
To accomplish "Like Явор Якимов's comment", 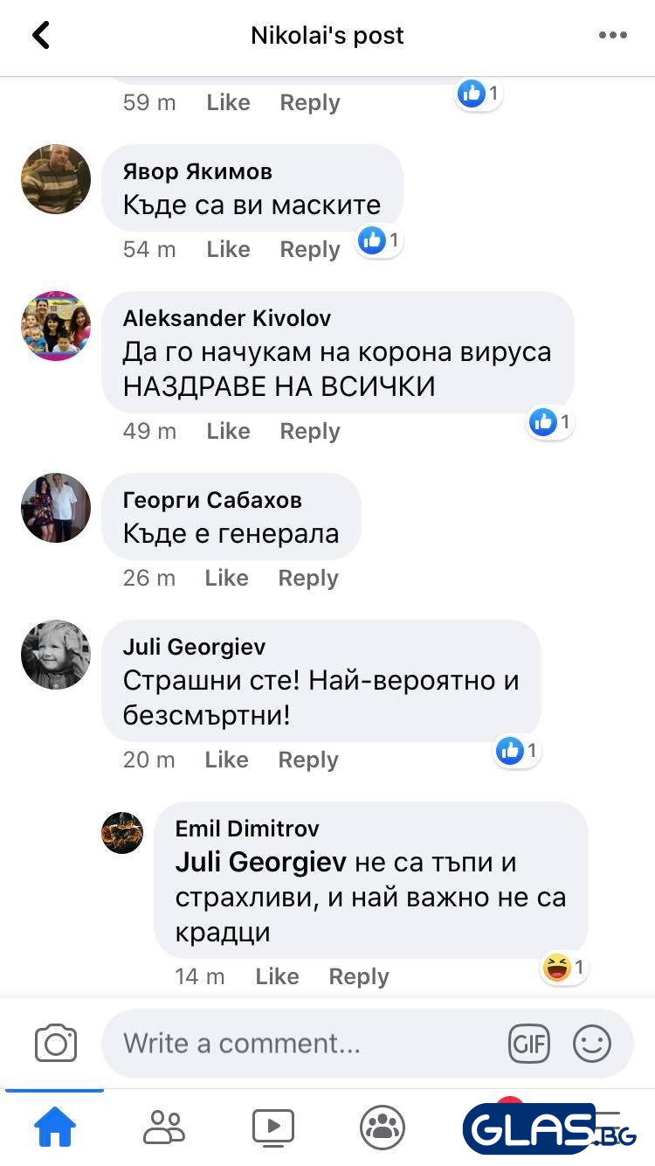I will (228, 249).
